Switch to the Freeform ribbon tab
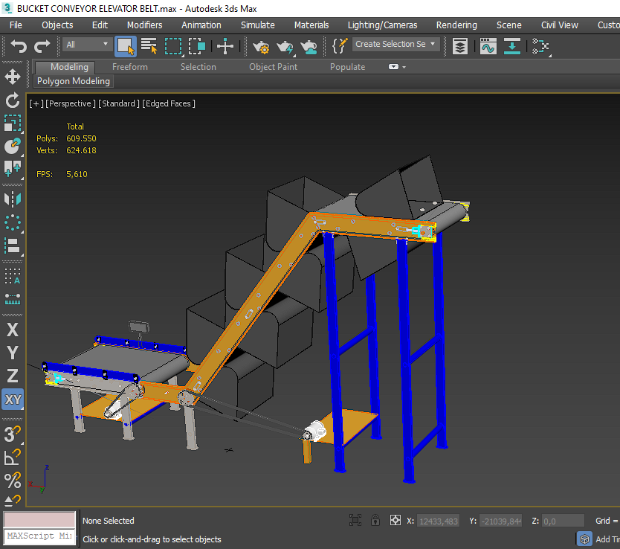 130,67
